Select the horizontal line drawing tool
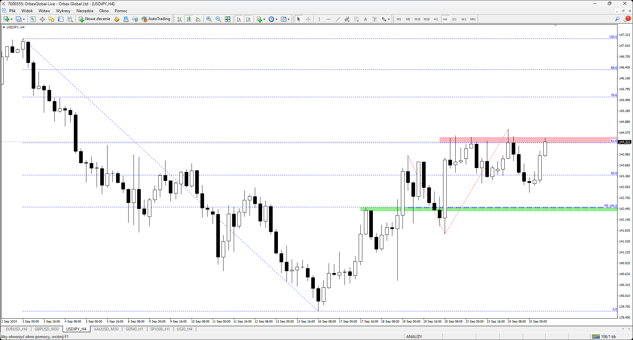633x340 pixels. click(x=328, y=19)
